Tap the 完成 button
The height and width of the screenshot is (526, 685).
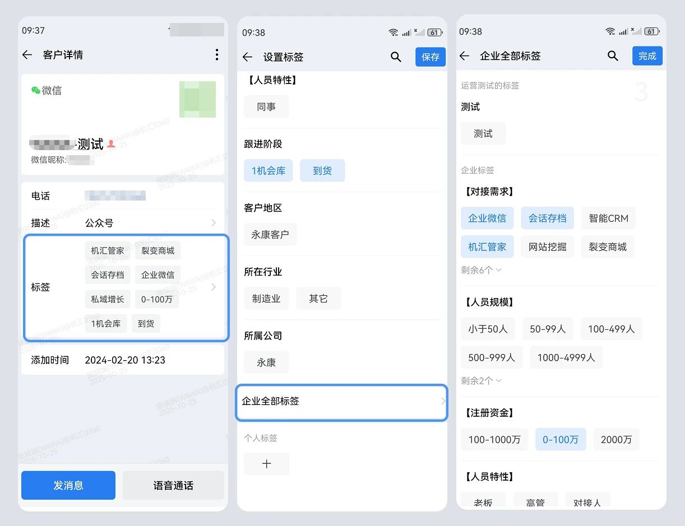click(x=647, y=56)
